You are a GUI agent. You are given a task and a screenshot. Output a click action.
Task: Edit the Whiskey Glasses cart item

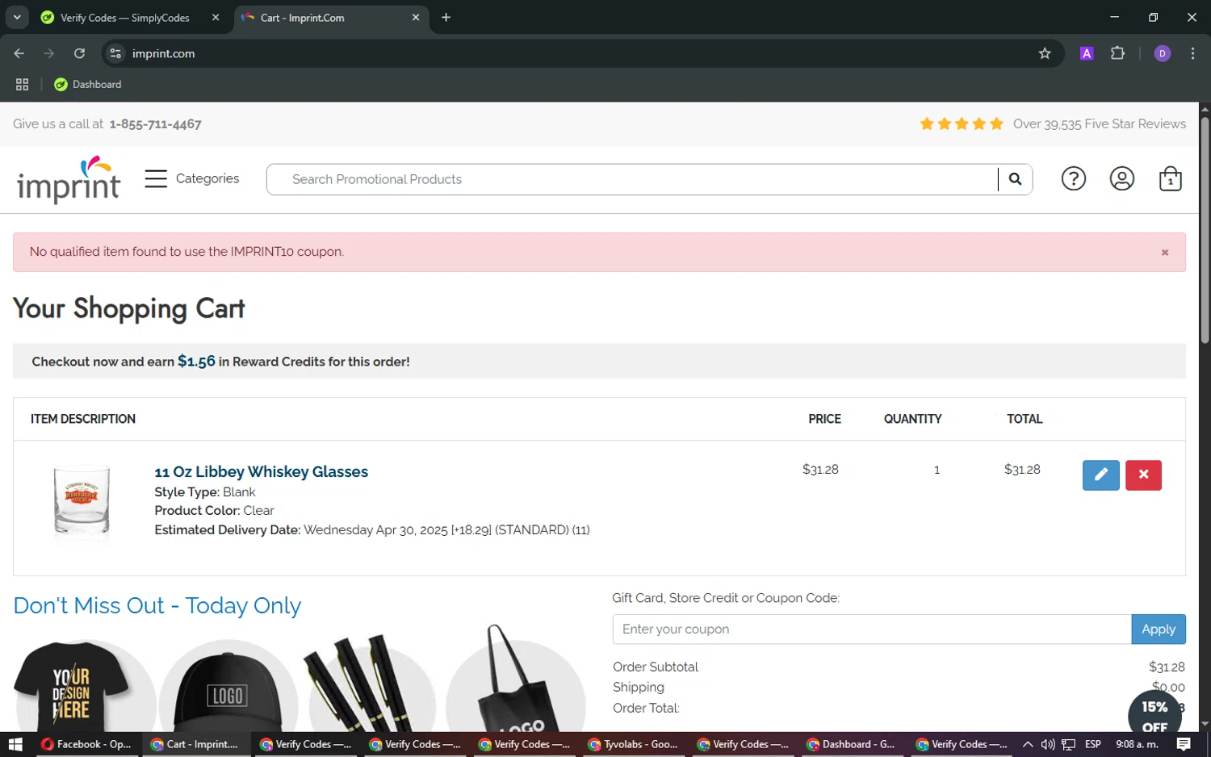click(1100, 475)
